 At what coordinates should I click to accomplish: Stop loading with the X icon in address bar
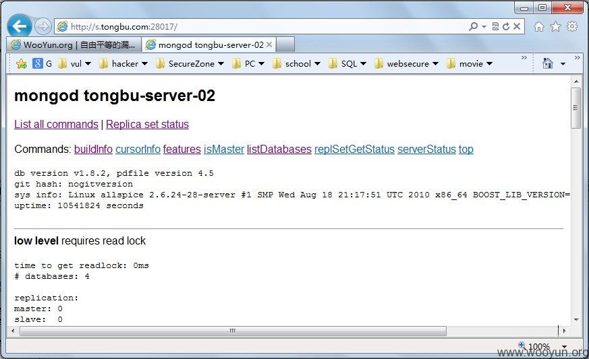(517, 26)
